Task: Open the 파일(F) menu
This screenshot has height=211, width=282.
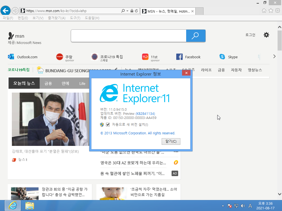Action: tap(8, 18)
